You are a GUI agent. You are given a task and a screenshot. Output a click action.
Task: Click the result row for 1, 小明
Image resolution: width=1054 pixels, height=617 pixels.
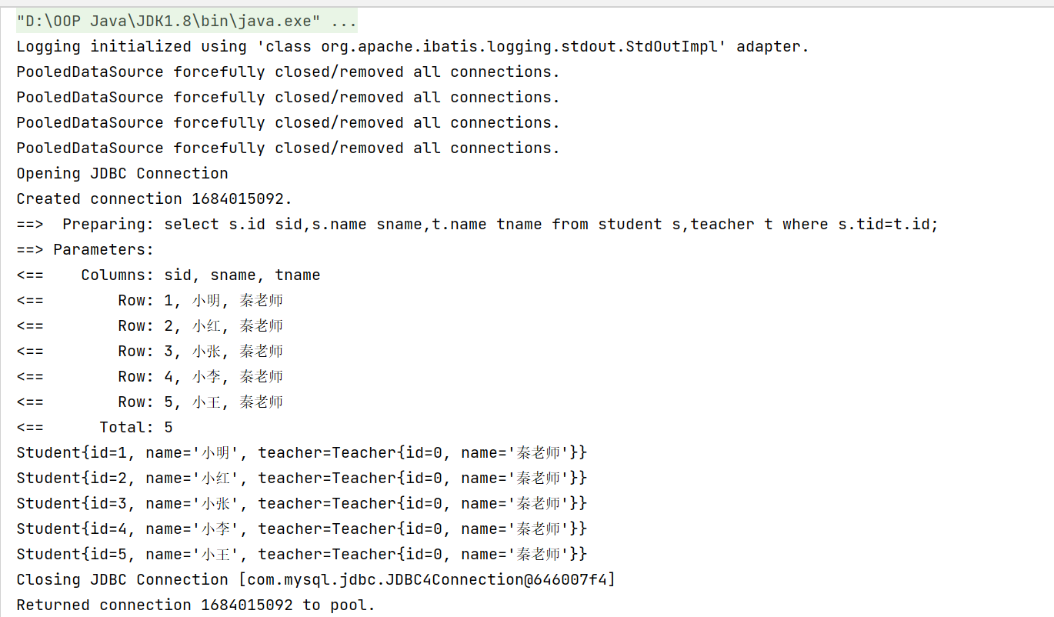coord(150,301)
